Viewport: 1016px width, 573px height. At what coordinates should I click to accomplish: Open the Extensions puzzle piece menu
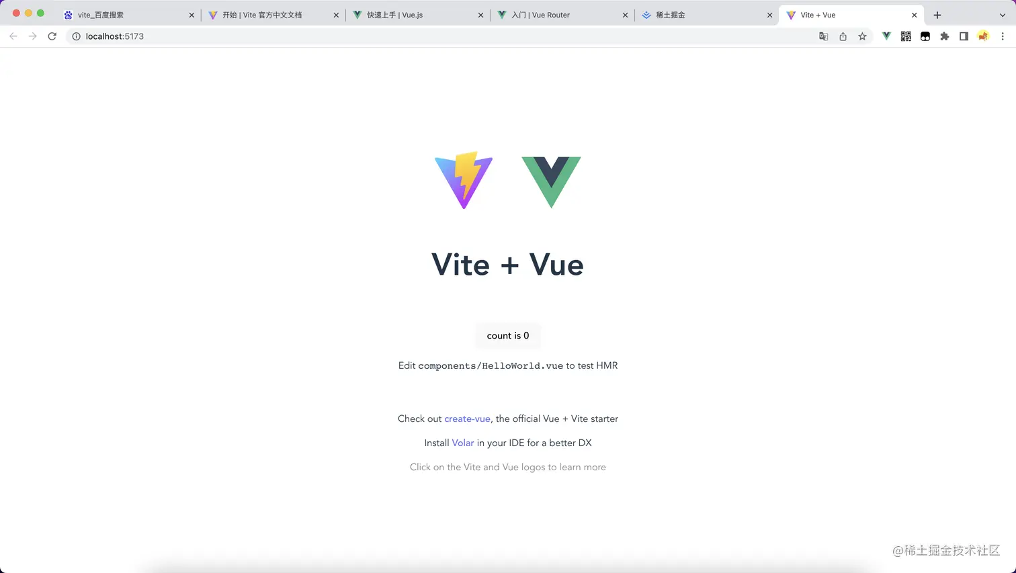tap(944, 36)
